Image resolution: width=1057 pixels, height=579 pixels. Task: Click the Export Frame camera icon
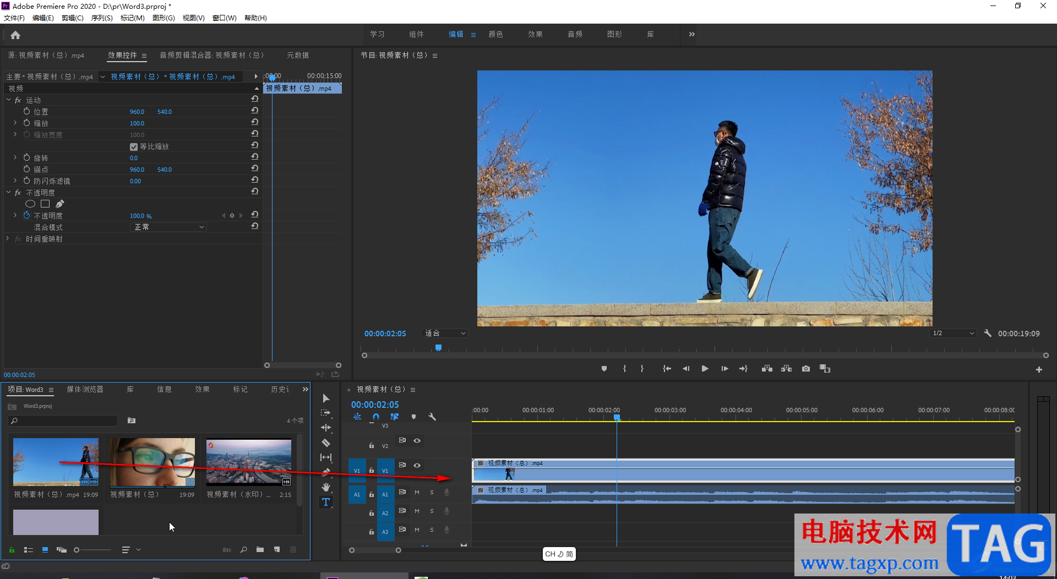pos(806,369)
